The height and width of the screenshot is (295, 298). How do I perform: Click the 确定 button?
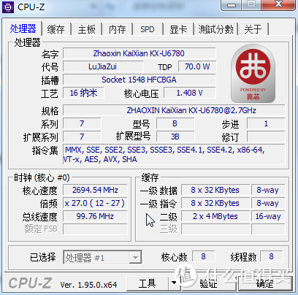click(265, 283)
